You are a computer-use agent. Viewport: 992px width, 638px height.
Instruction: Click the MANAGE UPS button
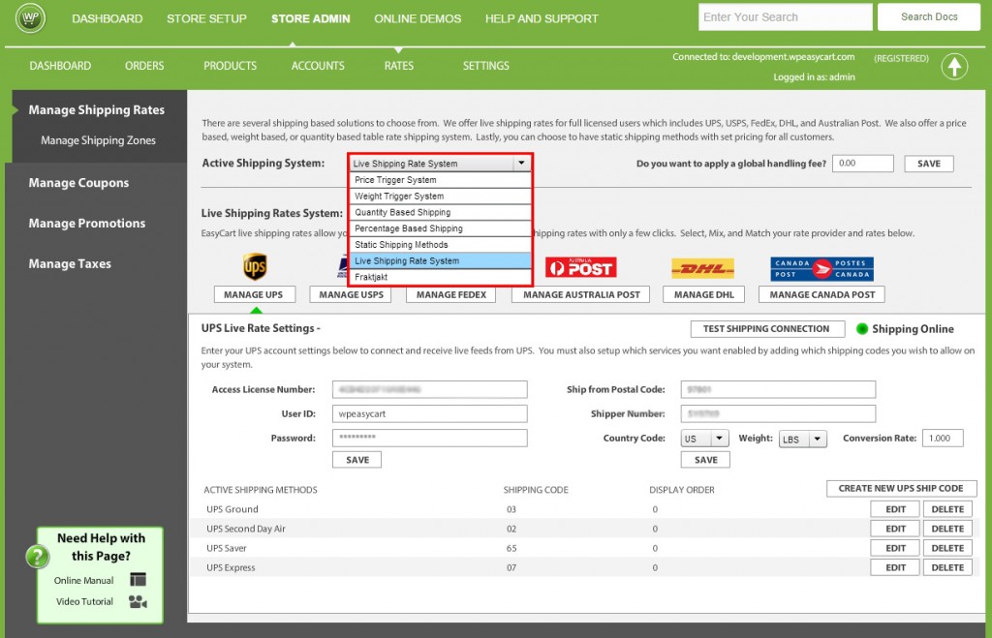coord(253,294)
